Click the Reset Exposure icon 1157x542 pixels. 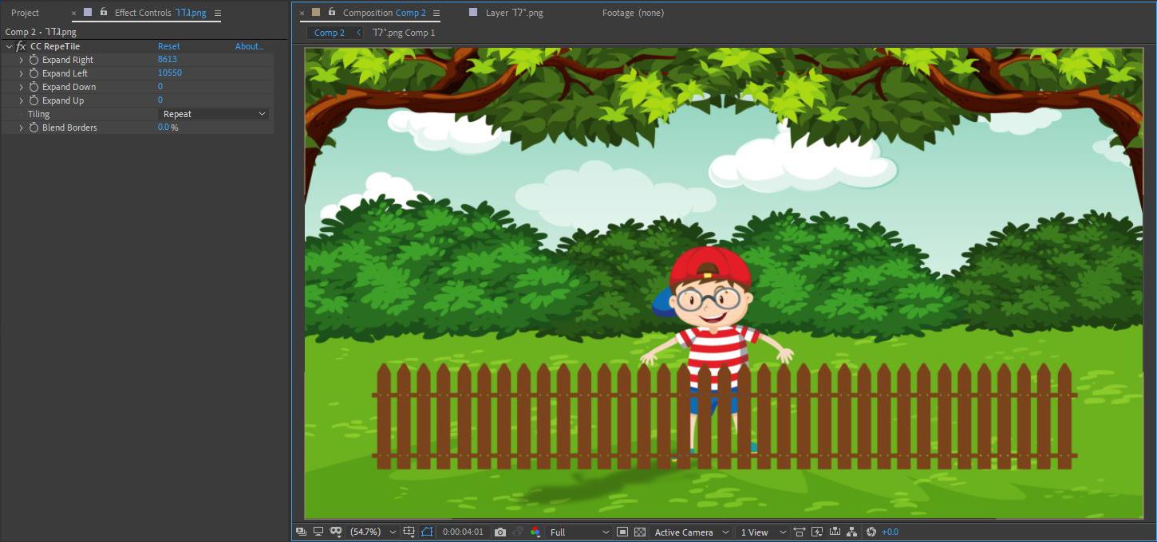pos(871,532)
